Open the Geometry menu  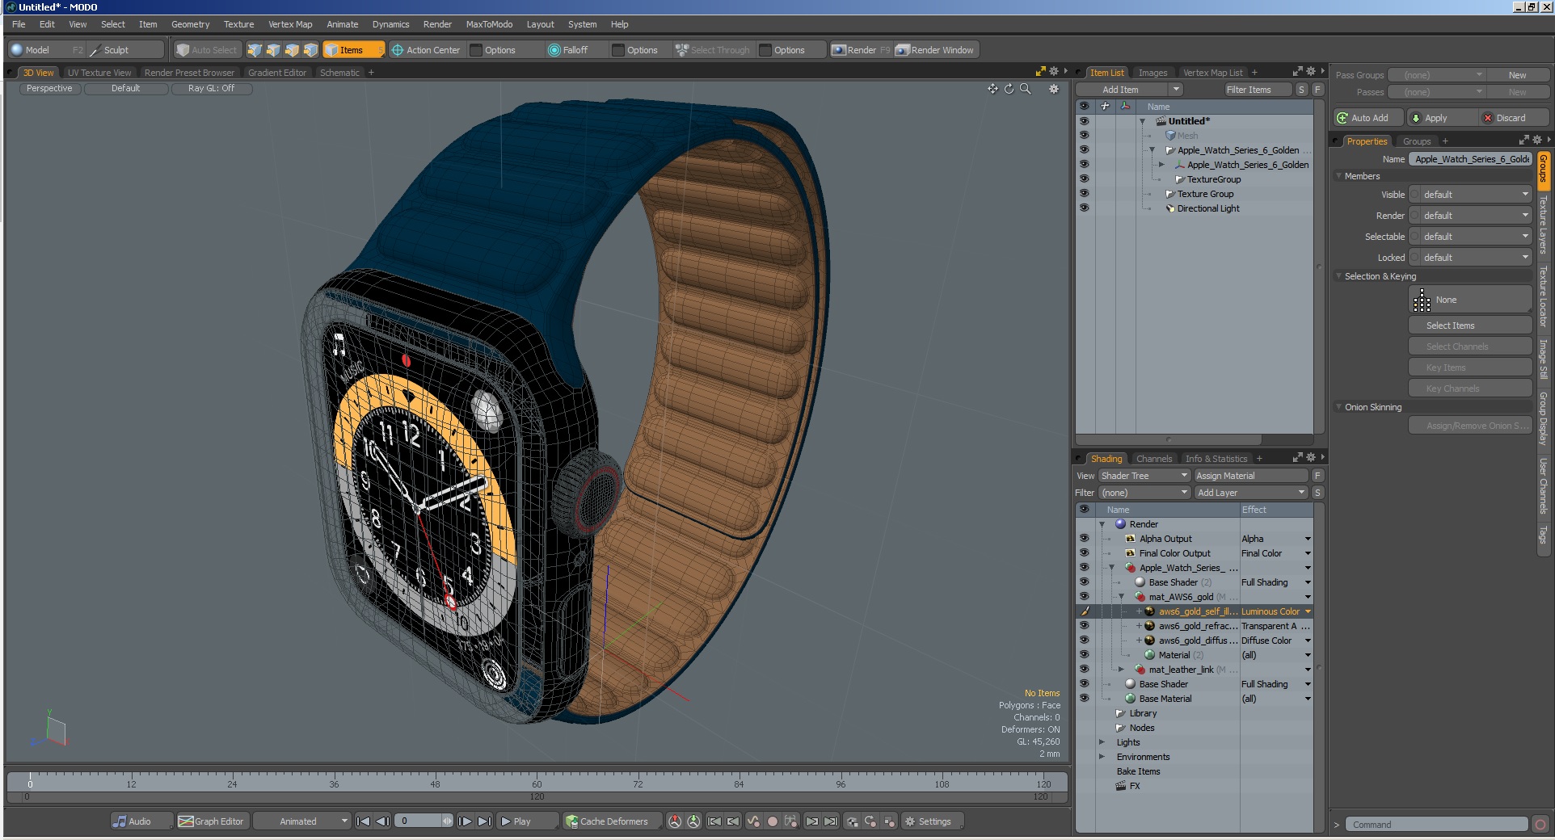(190, 24)
